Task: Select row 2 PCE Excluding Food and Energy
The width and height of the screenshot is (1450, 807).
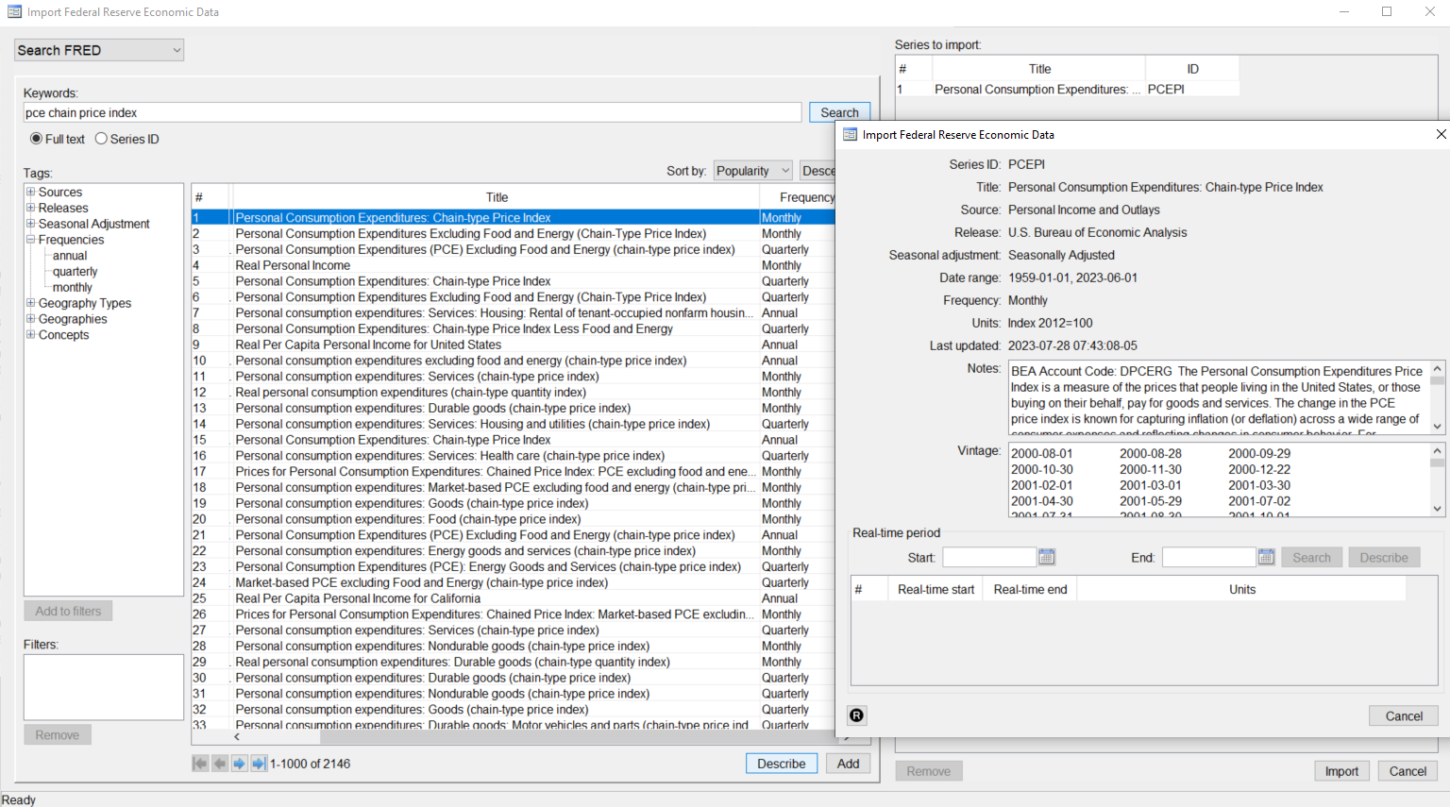Action: [514, 233]
